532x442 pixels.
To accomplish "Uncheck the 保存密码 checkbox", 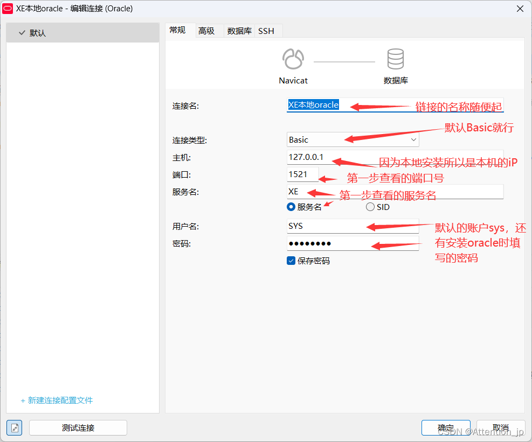I will point(291,261).
